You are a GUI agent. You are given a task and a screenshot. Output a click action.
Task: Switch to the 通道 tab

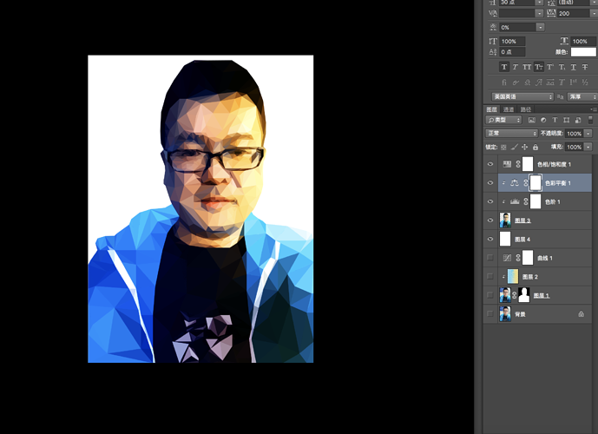tap(509, 109)
